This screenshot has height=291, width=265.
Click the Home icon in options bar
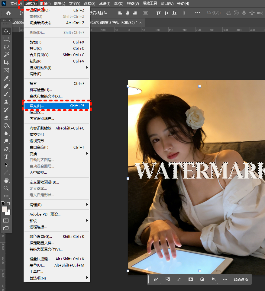click(8, 13)
